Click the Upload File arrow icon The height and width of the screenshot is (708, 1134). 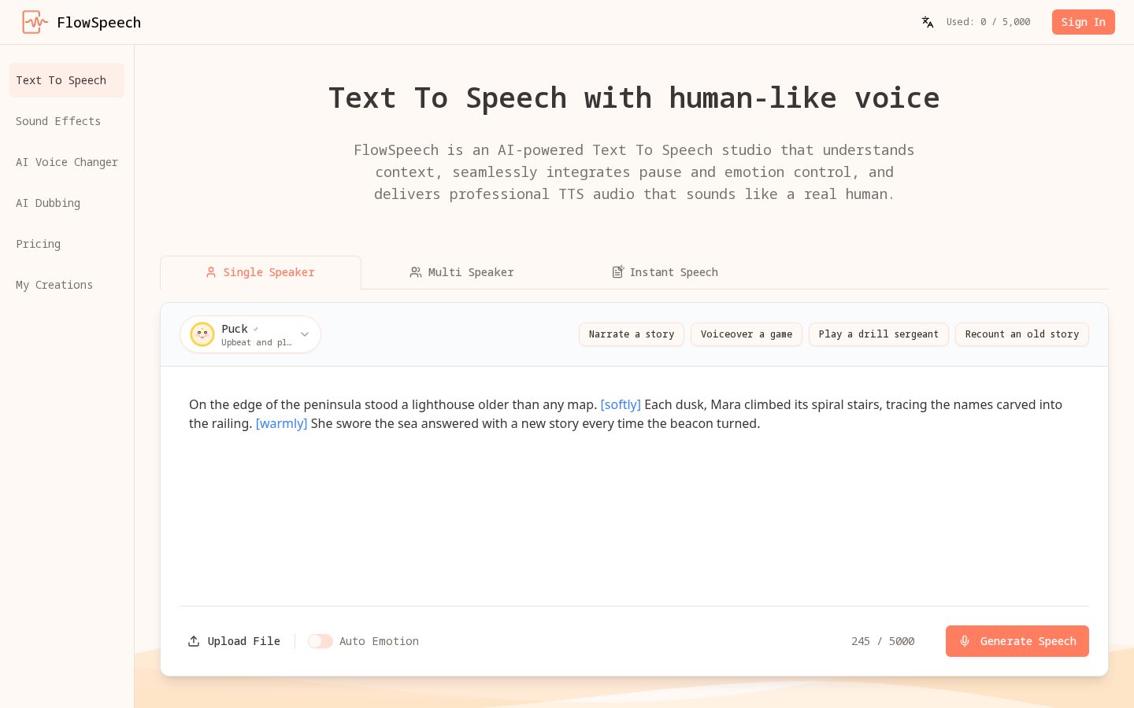[x=194, y=641]
